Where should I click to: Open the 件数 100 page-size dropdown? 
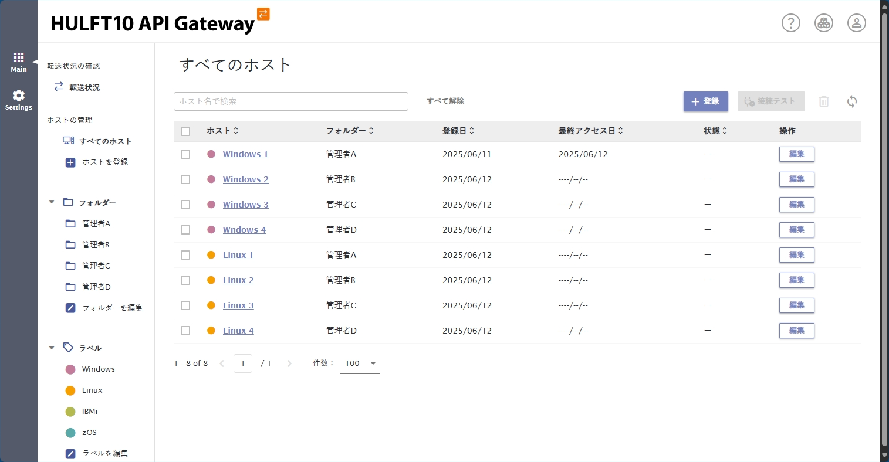pos(360,364)
